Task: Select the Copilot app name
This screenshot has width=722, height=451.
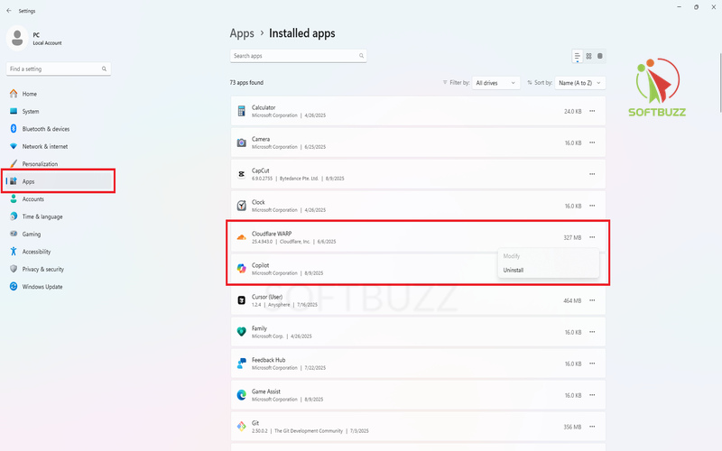Action: pos(260,265)
